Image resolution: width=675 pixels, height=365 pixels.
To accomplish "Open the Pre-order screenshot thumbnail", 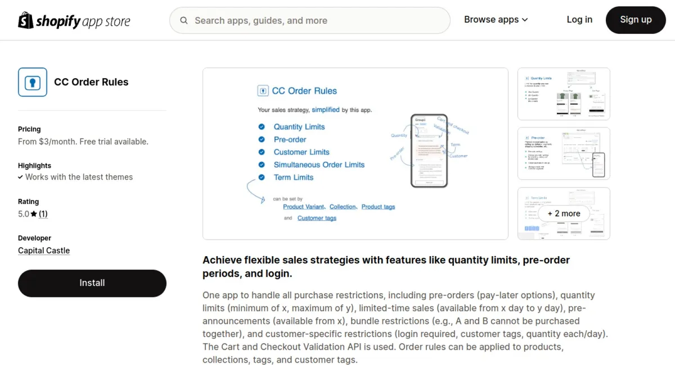I will 564,154.
